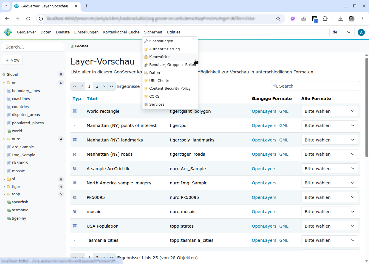Reload the page in the browser
Image resolution: width=369 pixels, height=264 pixels.
tap(28, 19)
